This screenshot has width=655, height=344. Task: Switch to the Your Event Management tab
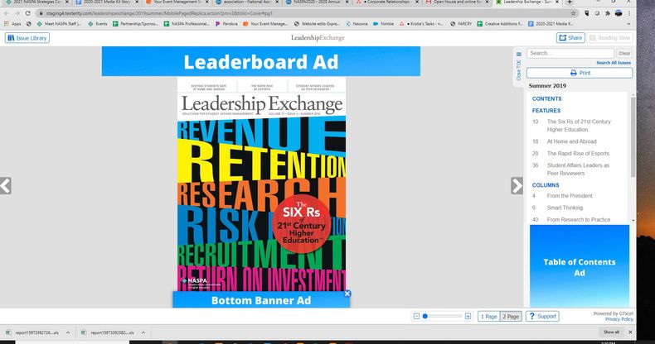[x=177, y=2]
